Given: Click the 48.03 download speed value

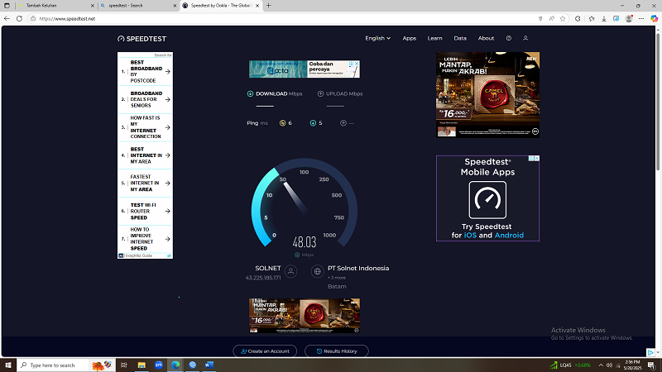Looking at the screenshot, I should pos(305,242).
